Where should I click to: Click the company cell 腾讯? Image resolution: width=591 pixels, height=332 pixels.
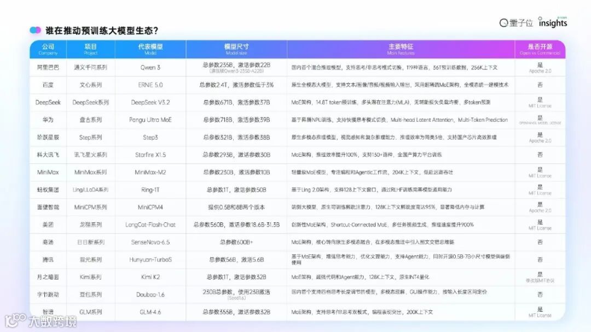48,259
